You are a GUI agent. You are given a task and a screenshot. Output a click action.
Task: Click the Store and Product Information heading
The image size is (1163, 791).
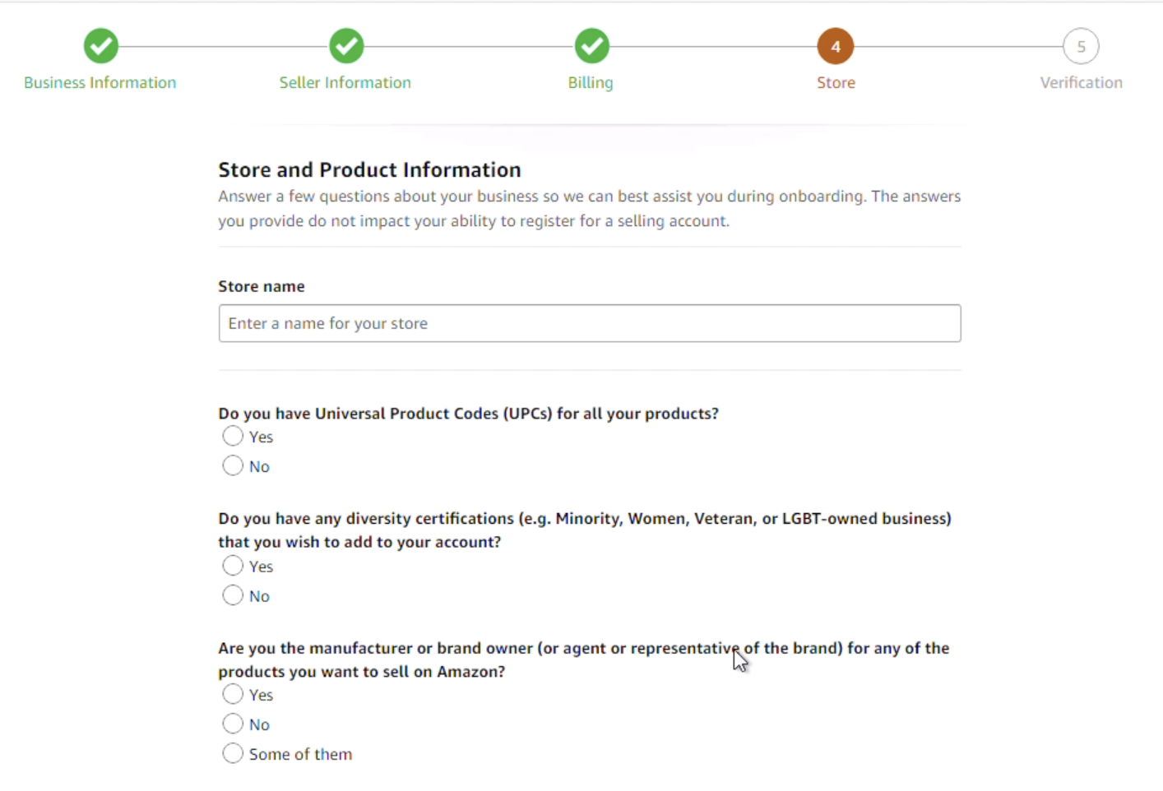[369, 169]
